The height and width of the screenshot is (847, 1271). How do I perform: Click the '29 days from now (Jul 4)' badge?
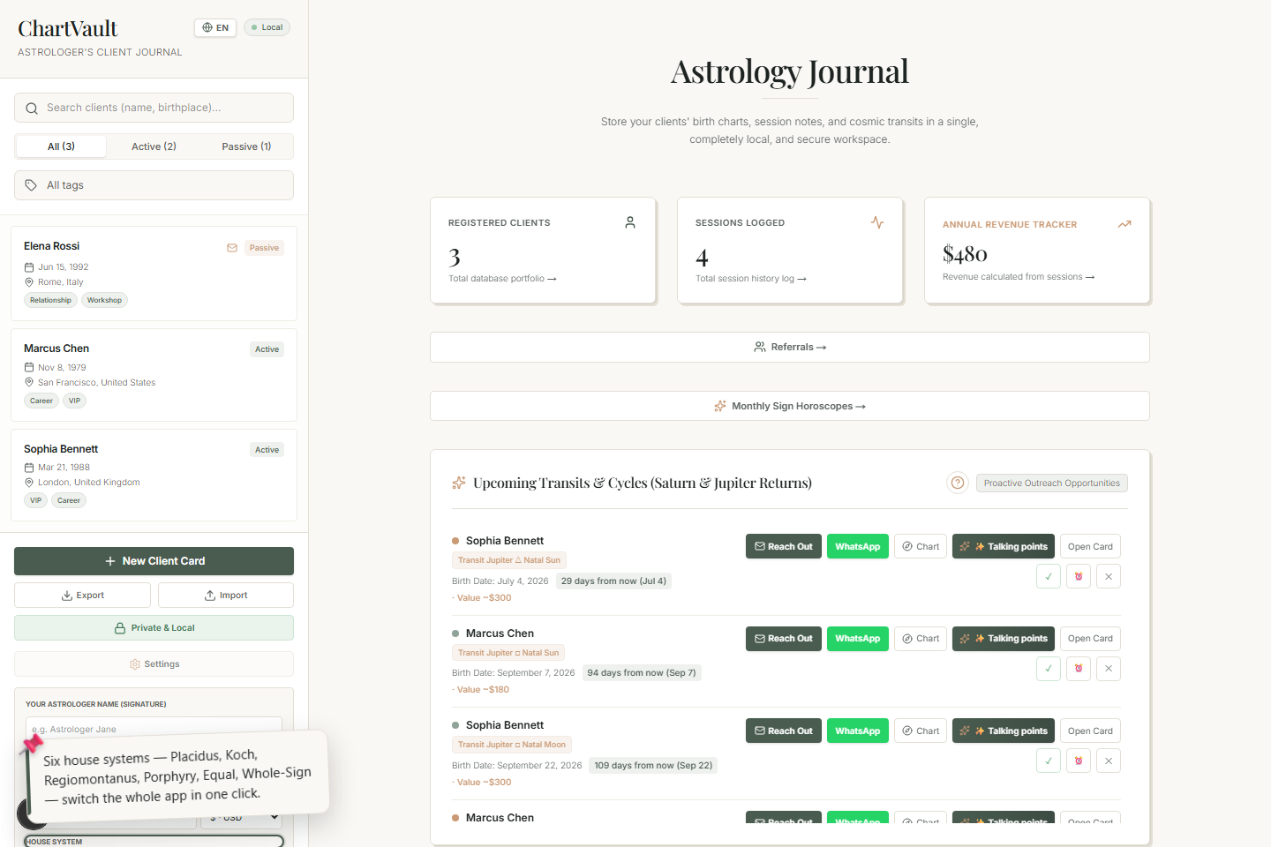(x=613, y=581)
